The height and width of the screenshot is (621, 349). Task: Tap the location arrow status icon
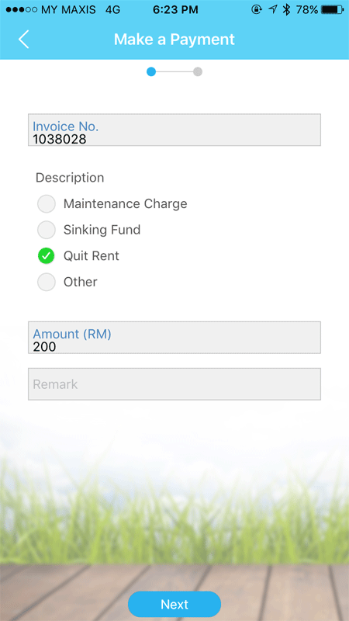[273, 9]
